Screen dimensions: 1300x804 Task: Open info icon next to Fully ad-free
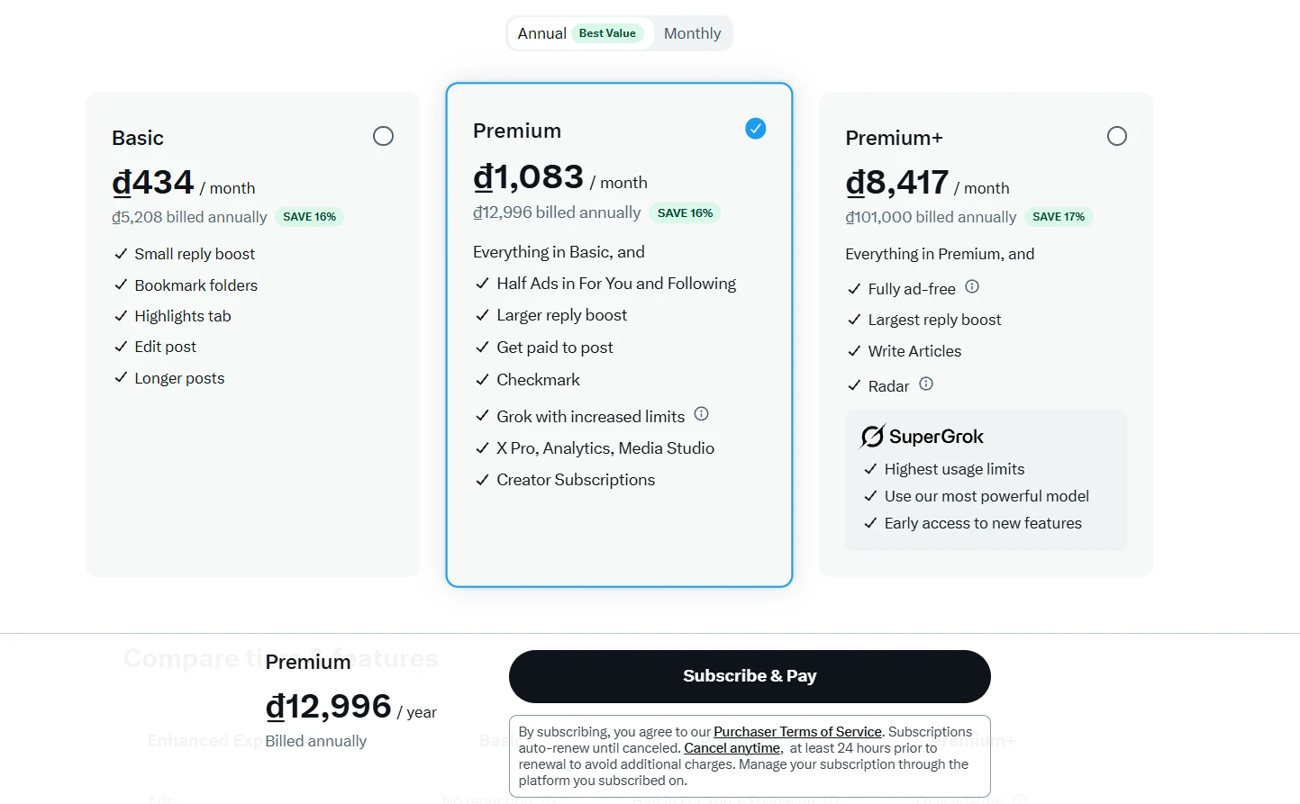click(x=972, y=287)
